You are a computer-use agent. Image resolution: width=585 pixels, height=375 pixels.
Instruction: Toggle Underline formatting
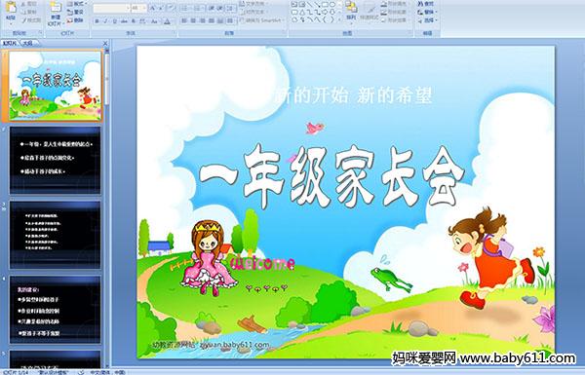pyautogui.click(x=114, y=21)
